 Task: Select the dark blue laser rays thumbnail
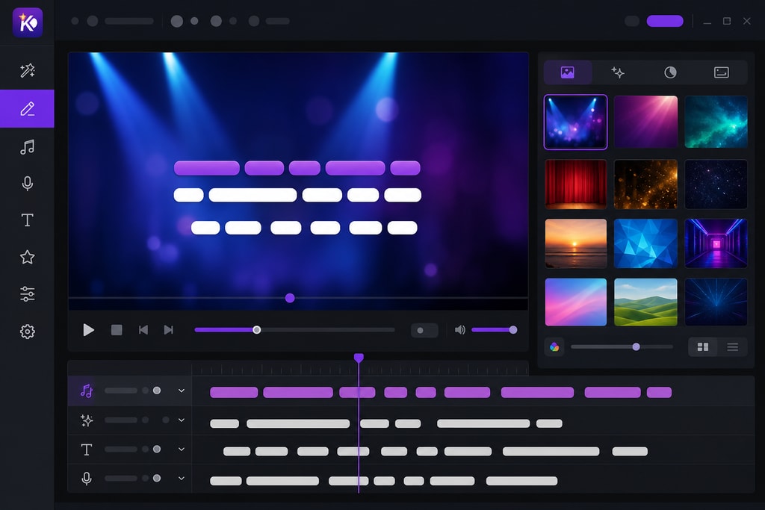(716, 302)
